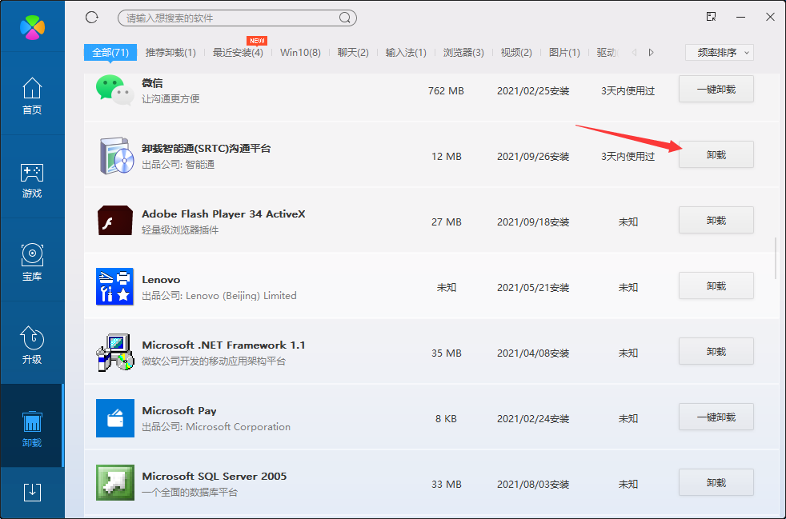Click the 2021/08/03安装 date
Screen dimensions: 786x519
click(533, 485)
